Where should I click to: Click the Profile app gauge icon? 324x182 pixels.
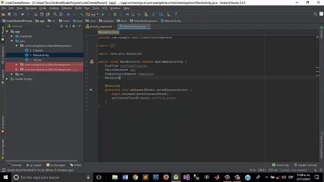(127, 15)
